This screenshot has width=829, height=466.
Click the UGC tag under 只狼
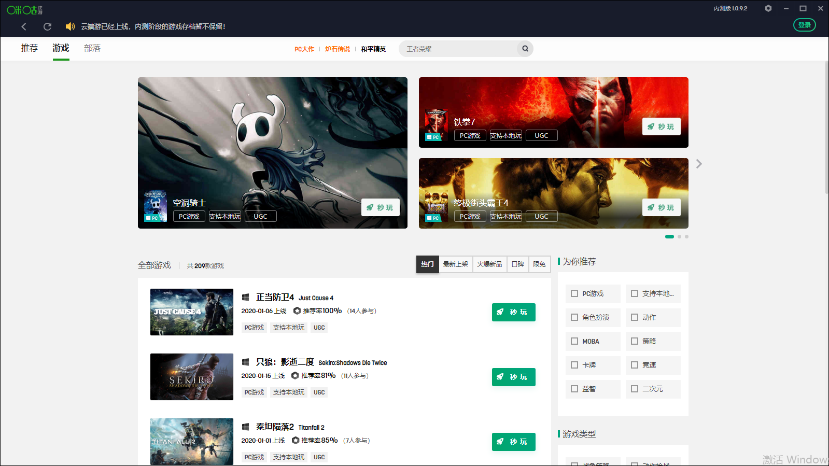[x=319, y=392]
